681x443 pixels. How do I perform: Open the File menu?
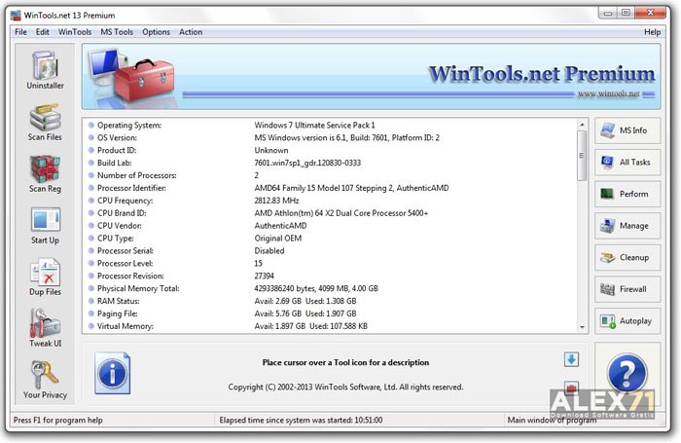pyautogui.click(x=20, y=32)
